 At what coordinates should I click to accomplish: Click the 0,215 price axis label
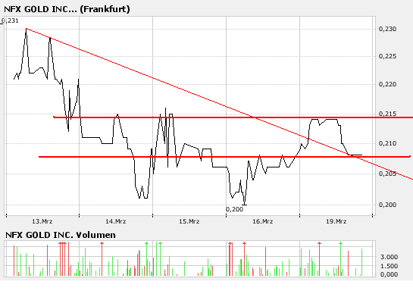click(x=387, y=114)
